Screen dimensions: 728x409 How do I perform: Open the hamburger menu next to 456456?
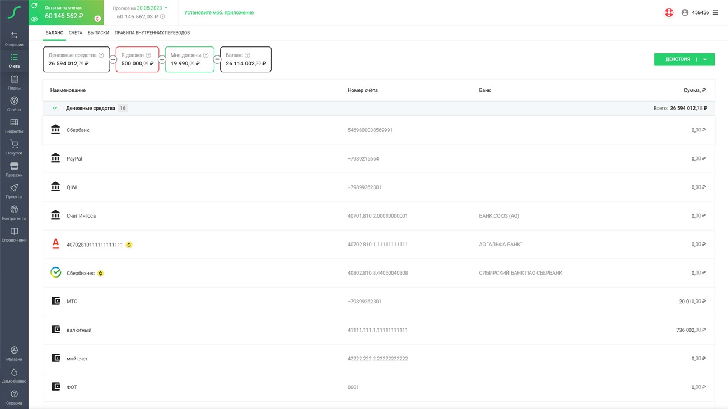pos(715,12)
